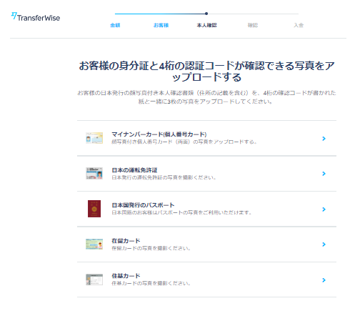Open the 在留カード row chevron
This screenshot has height=331, width=360.
coord(324,244)
